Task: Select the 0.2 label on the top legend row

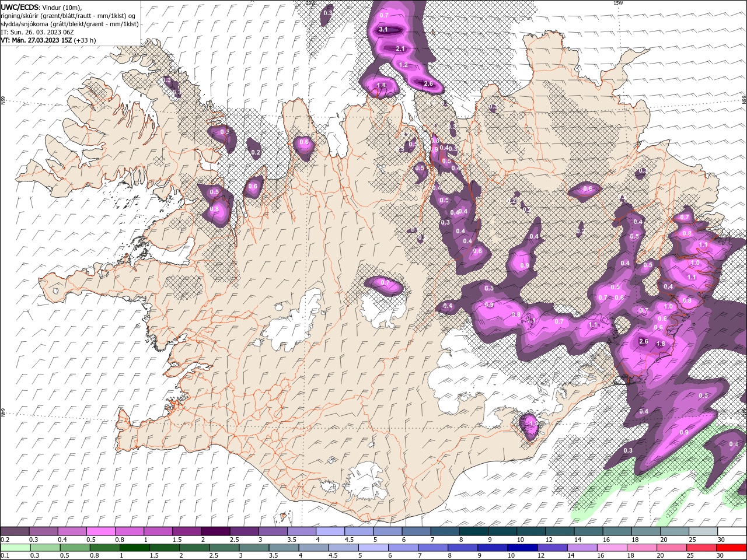Action: (5, 540)
